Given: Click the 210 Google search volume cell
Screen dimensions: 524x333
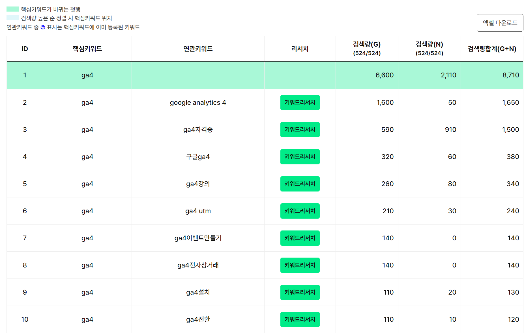Looking at the screenshot, I should coord(367,211).
